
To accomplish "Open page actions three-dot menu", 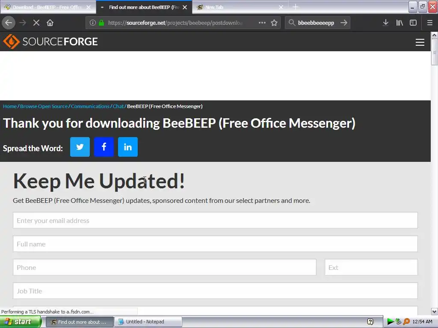I will pyautogui.click(x=262, y=23).
